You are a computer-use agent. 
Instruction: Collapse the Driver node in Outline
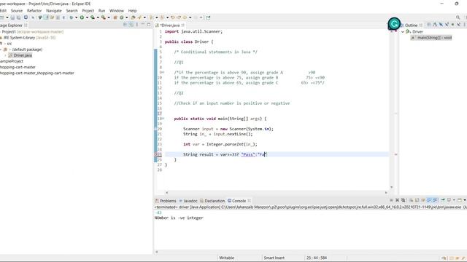[x=403, y=31]
